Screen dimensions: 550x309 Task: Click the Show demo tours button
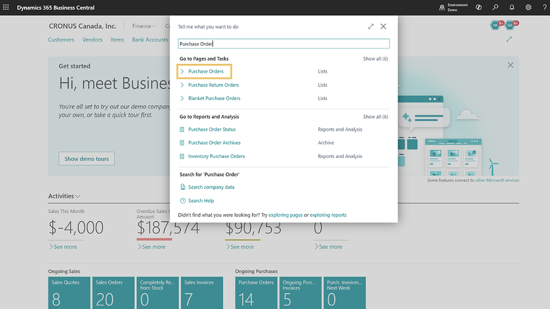86,158
